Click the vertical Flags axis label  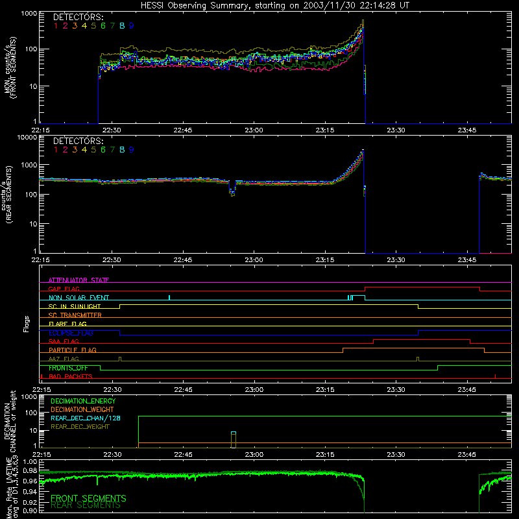27,324
